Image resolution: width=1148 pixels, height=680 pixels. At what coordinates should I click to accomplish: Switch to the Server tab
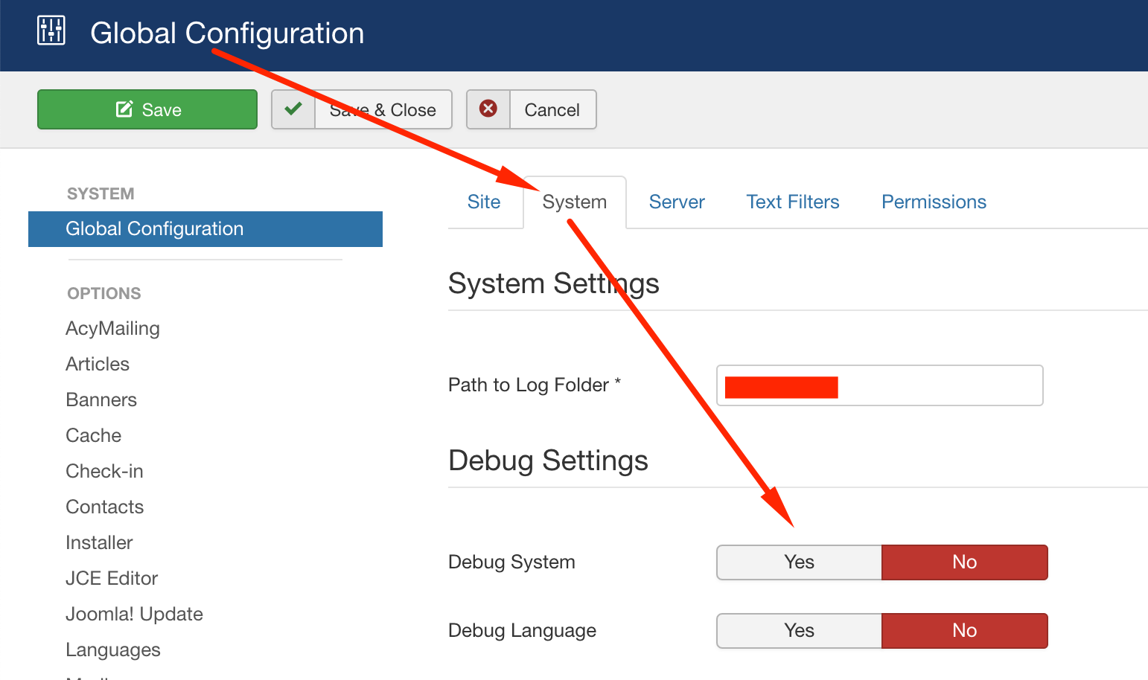[x=677, y=202]
